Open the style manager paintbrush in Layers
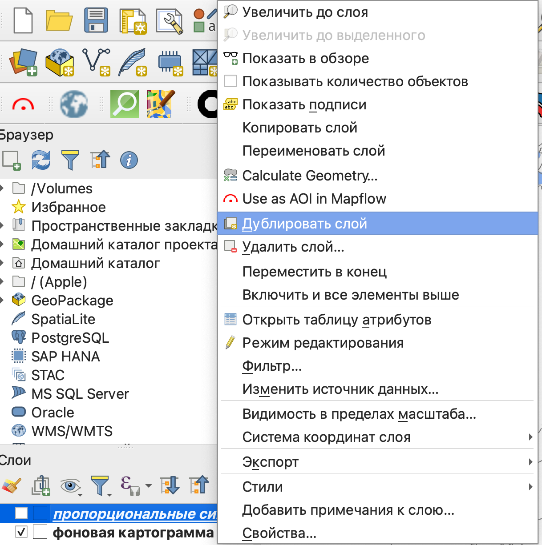Screen dimensions: 542x545 pos(12,485)
